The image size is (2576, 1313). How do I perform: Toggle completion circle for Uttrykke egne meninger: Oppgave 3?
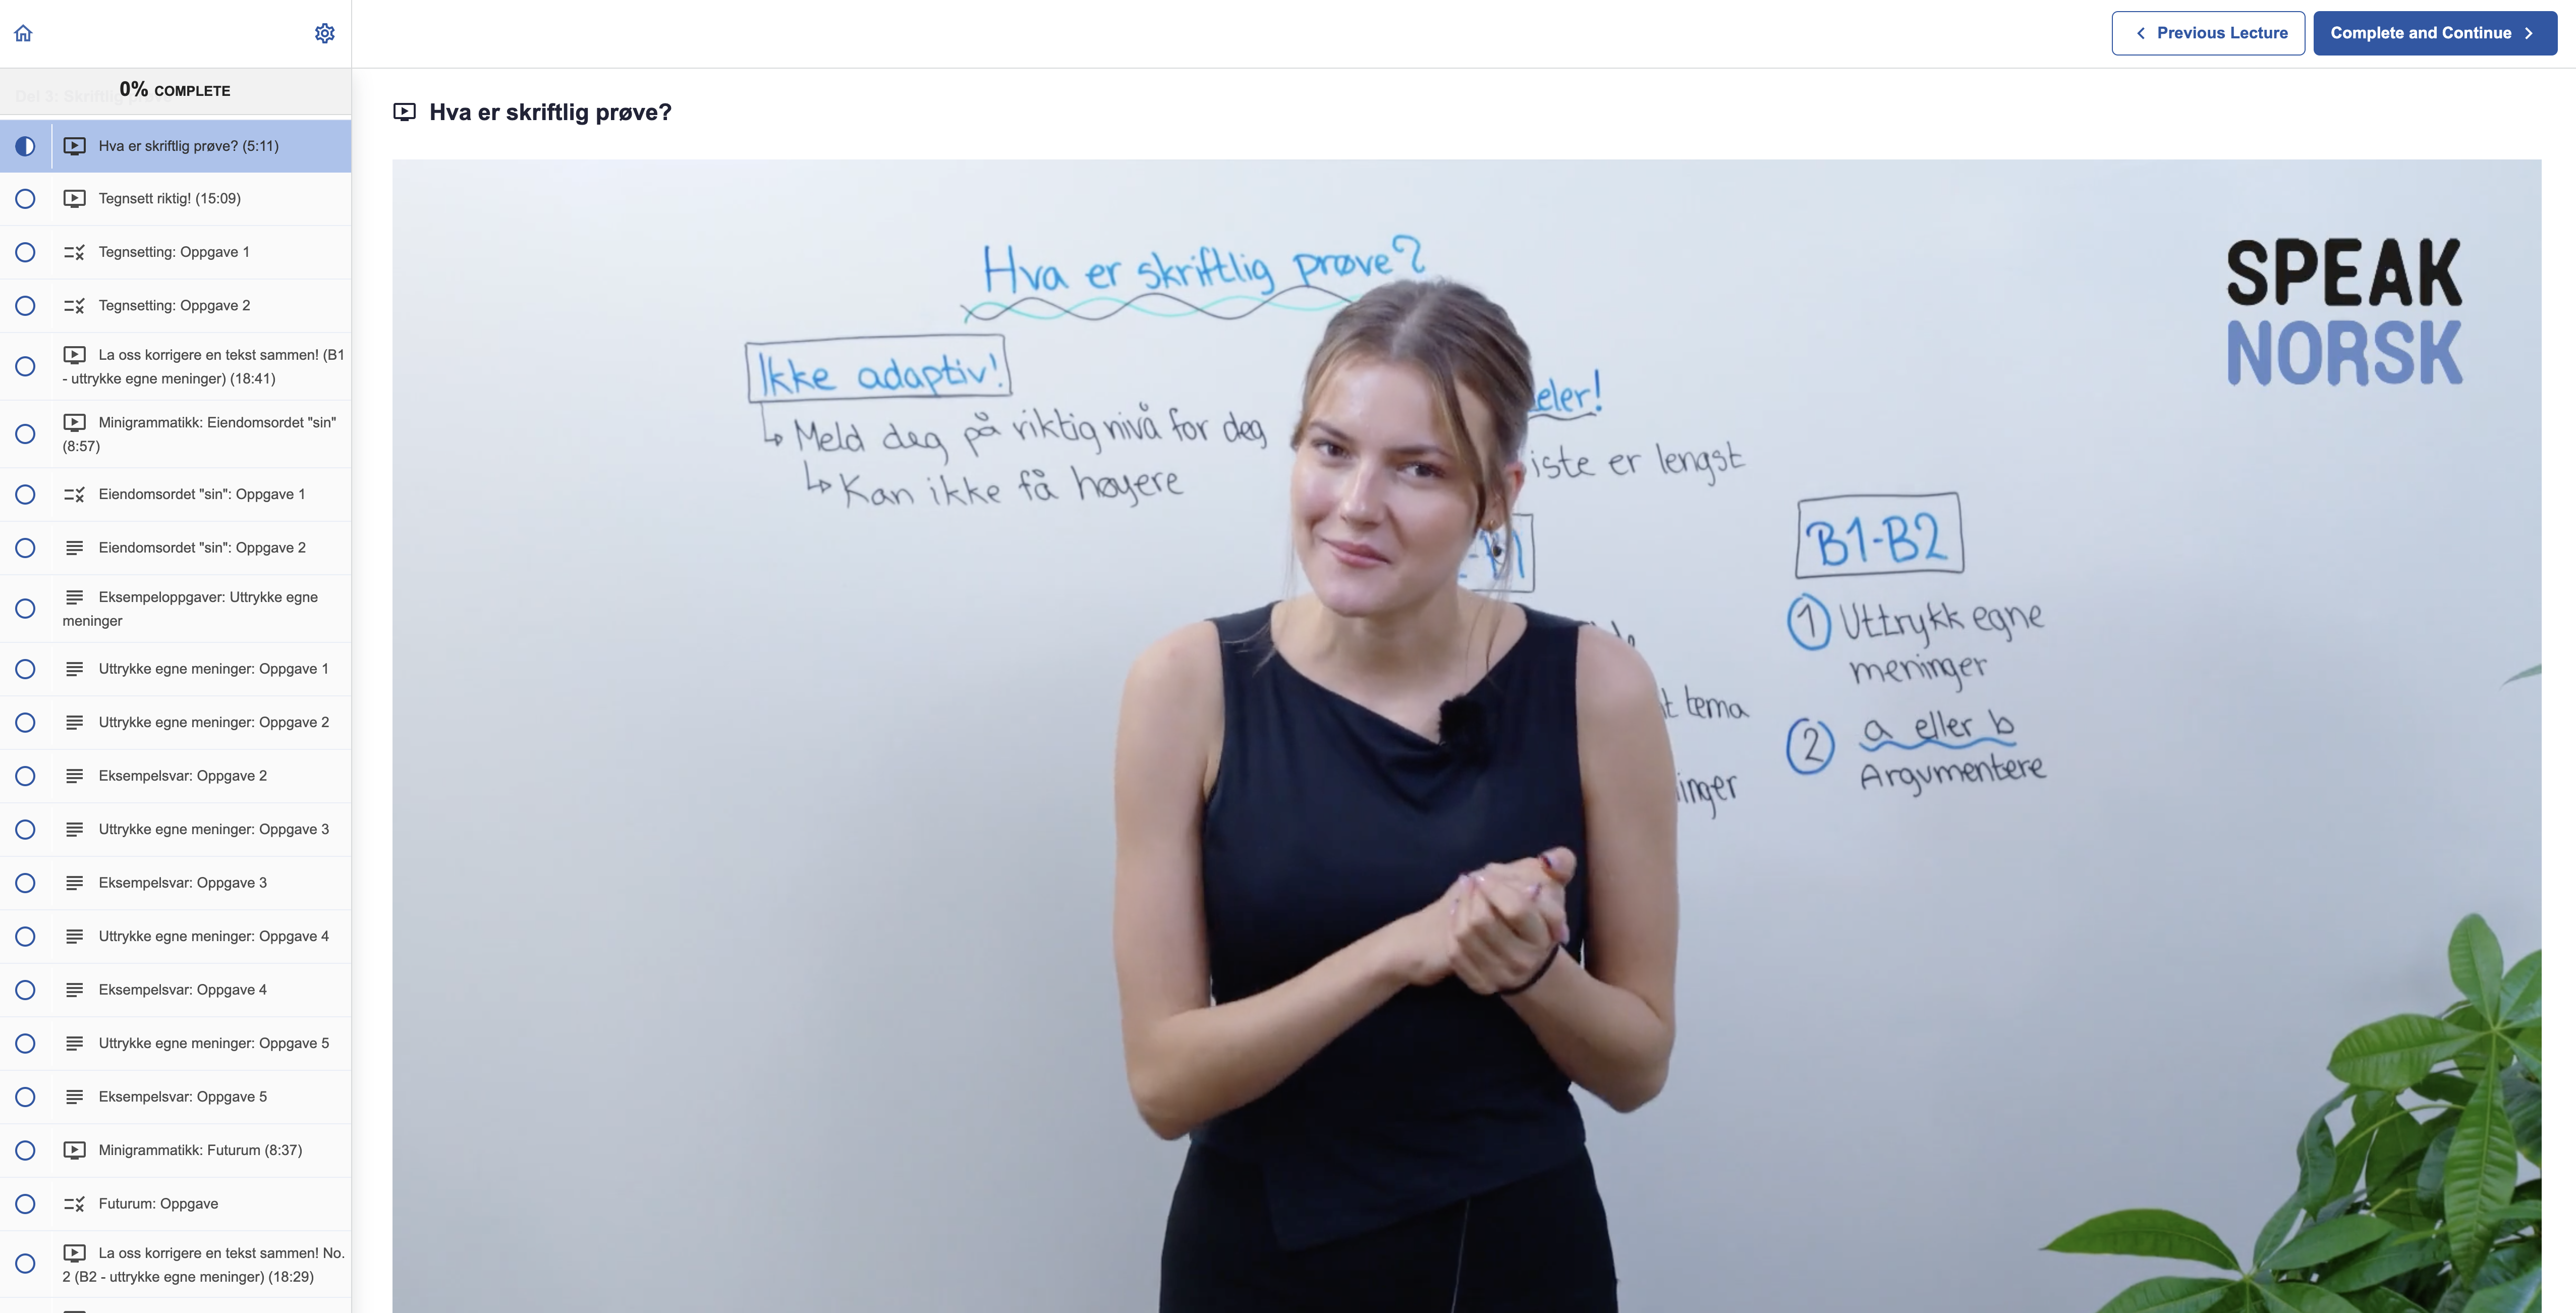pos(25,829)
